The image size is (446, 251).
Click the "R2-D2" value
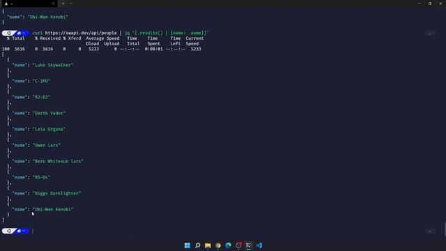(x=42, y=97)
